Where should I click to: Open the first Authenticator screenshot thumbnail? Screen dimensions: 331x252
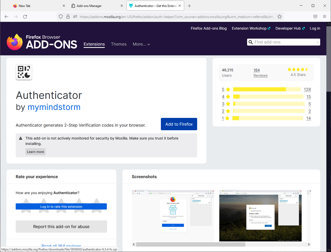pyautogui.click(x=173, y=216)
